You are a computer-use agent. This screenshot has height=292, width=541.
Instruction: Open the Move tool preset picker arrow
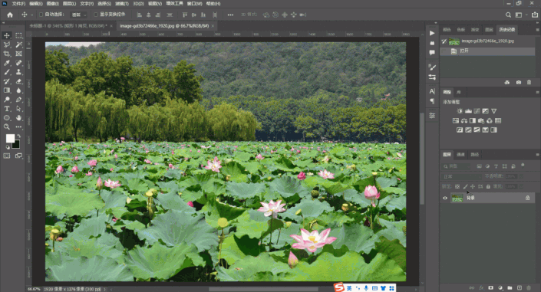[x=31, y=15]
